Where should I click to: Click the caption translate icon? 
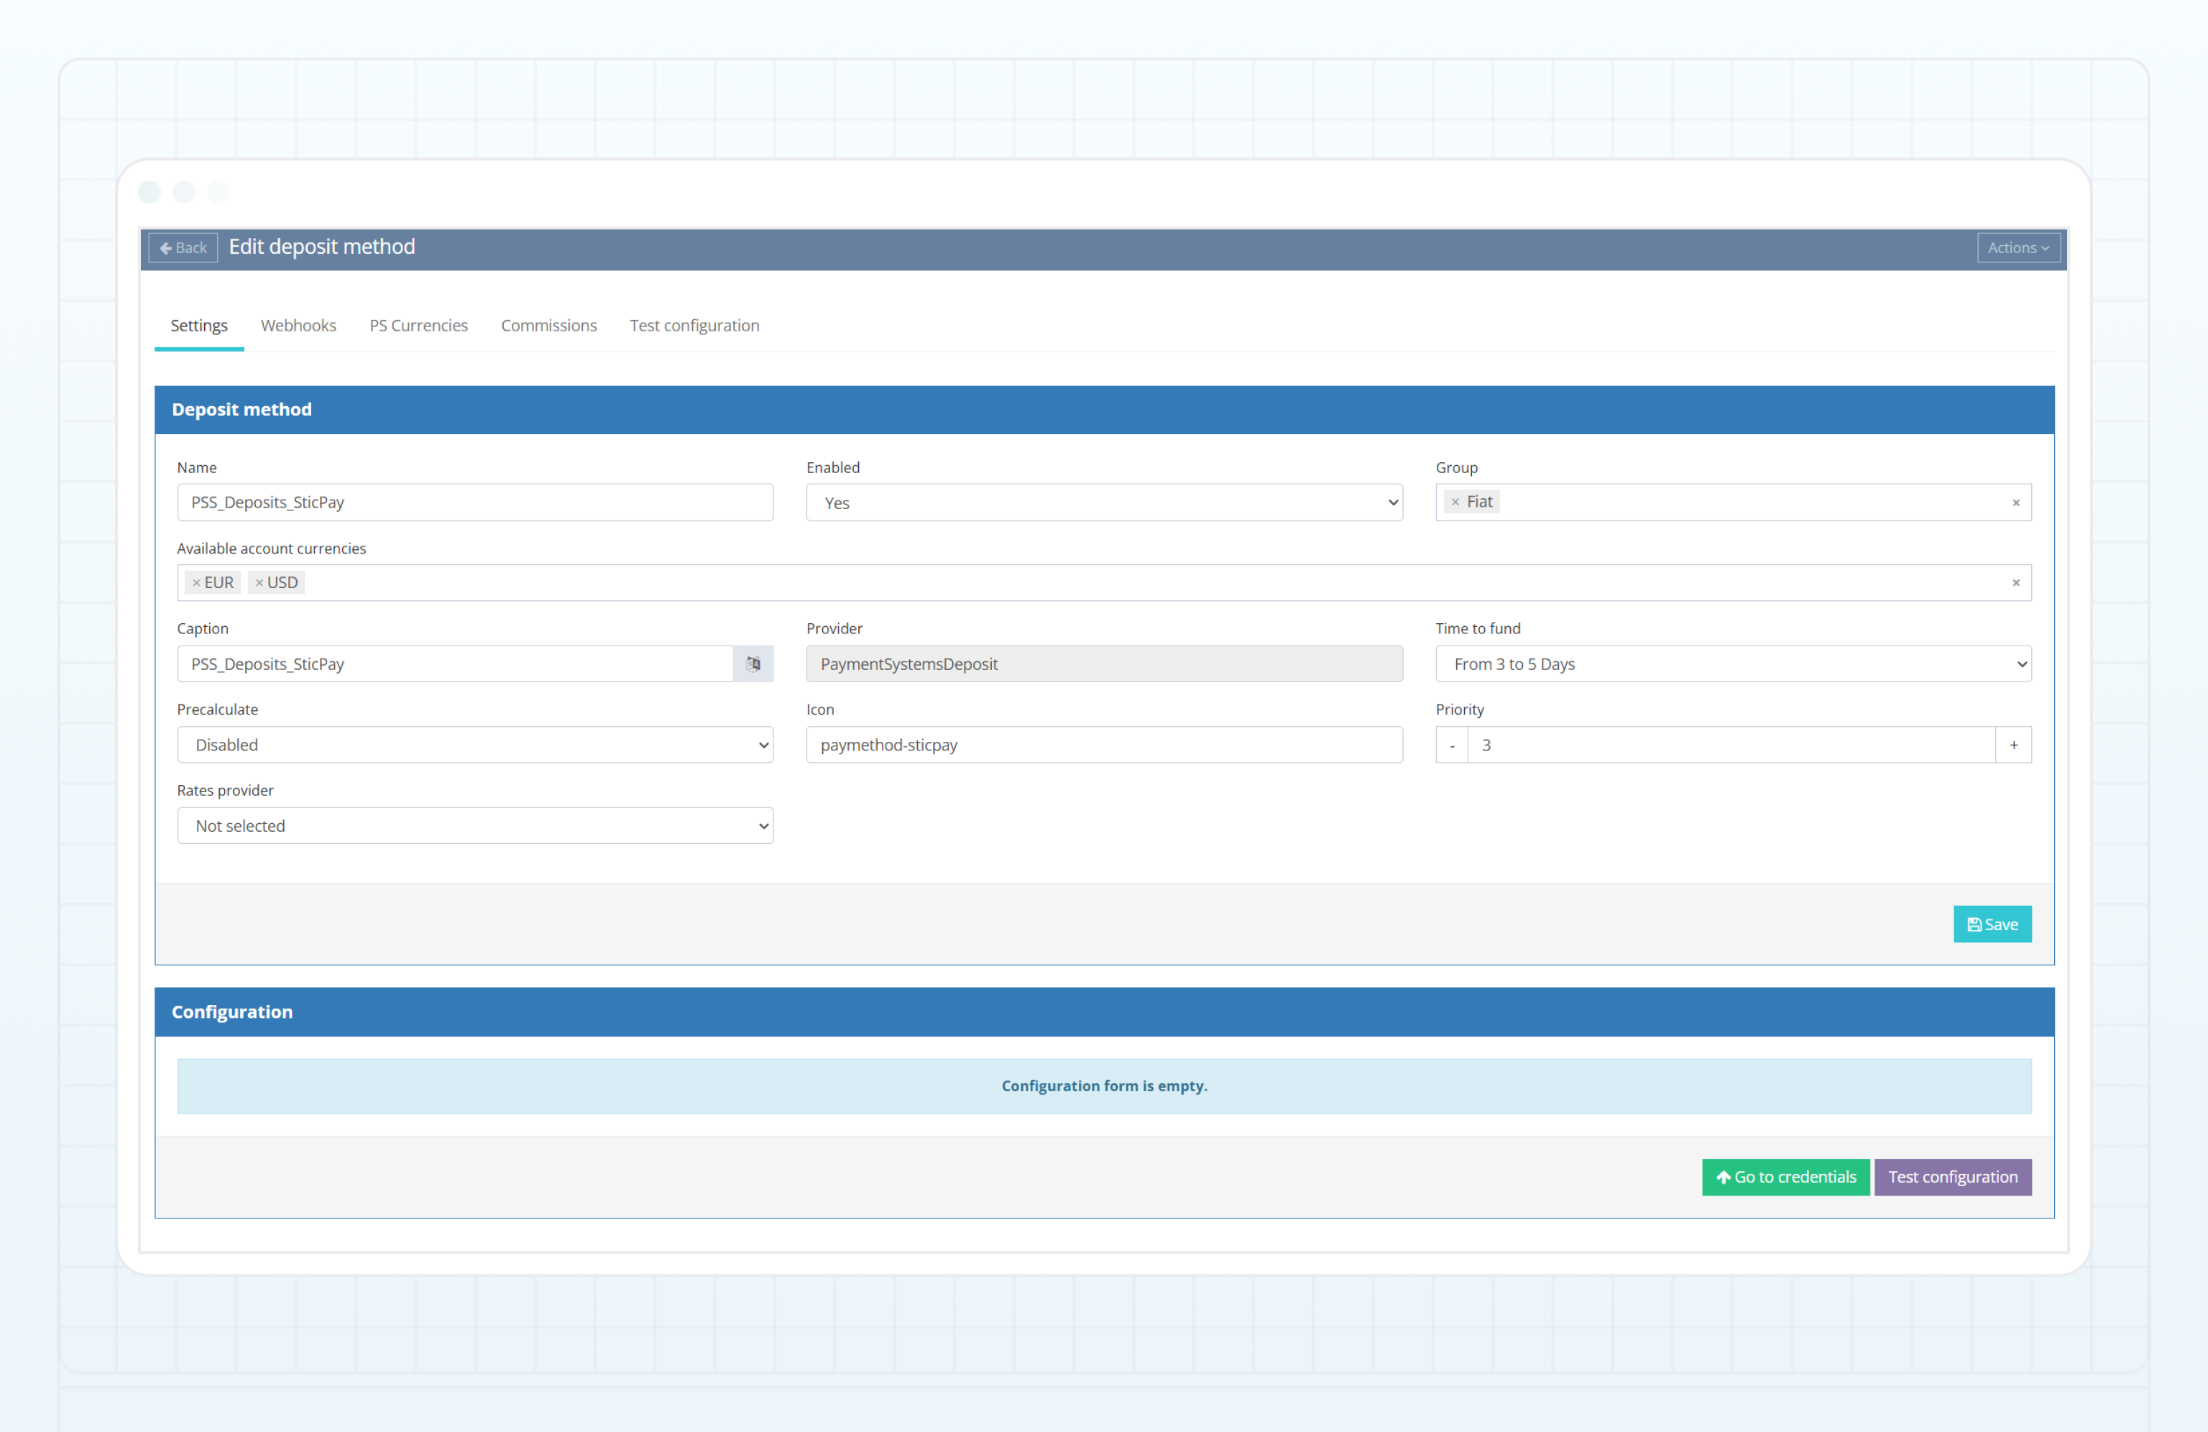point(753,664)
